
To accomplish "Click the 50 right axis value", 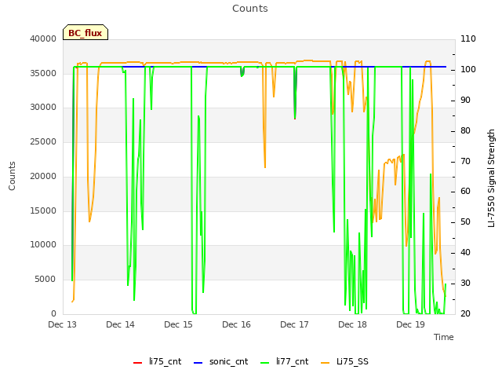I will (x=465, y=221).
